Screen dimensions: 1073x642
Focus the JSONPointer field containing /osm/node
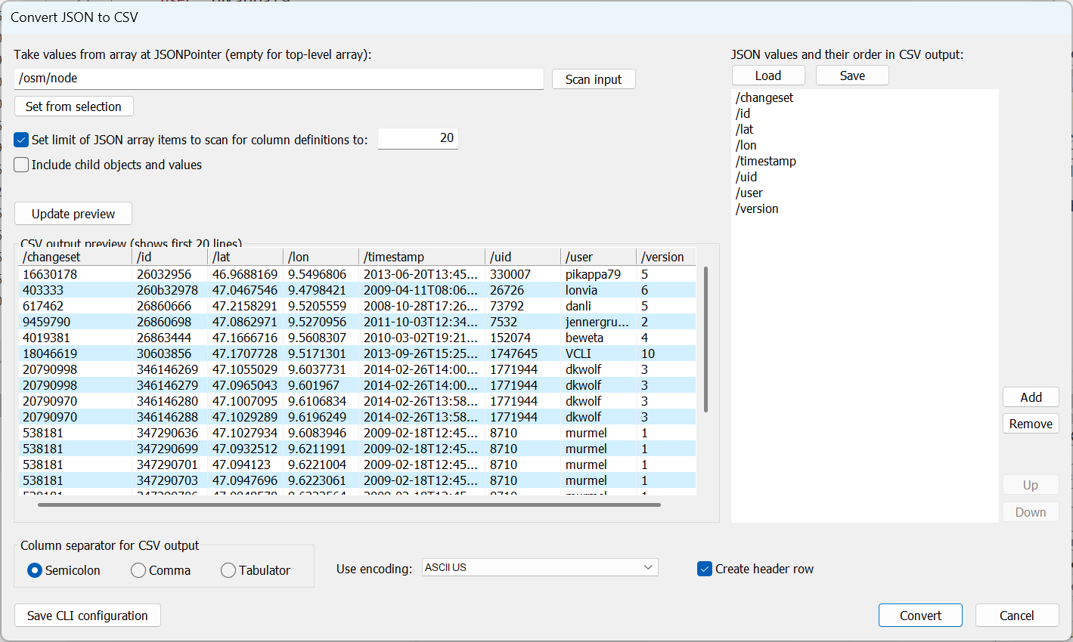279,79
